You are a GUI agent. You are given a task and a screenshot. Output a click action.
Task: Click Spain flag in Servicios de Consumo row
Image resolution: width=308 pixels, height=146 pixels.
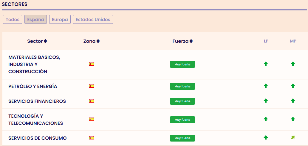(92, 138)
